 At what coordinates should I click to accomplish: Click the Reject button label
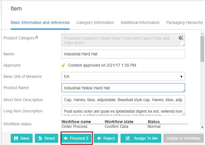point(109,138)
